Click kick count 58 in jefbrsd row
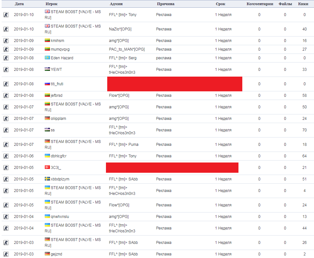 [x=304, y=96]
